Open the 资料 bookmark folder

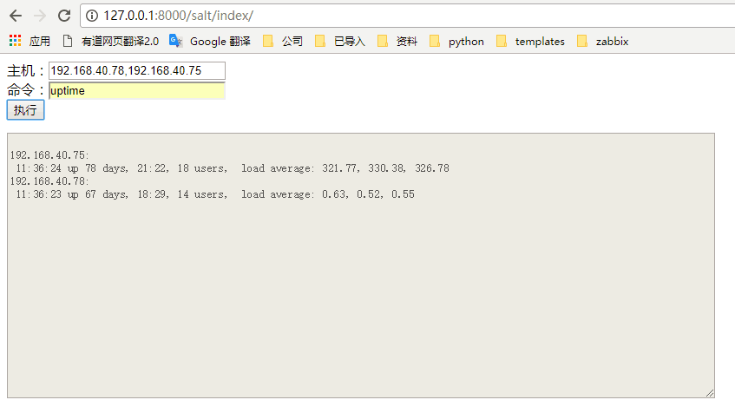pyautogui.click(x=397, y=42)
